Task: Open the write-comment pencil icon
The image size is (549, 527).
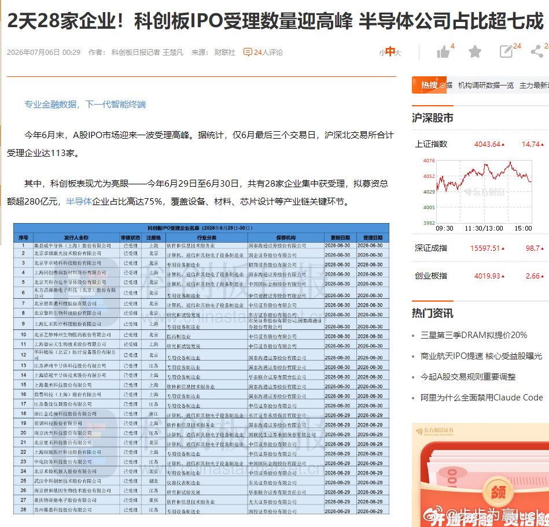Action: pyautogui.click(x=506, y=52)
